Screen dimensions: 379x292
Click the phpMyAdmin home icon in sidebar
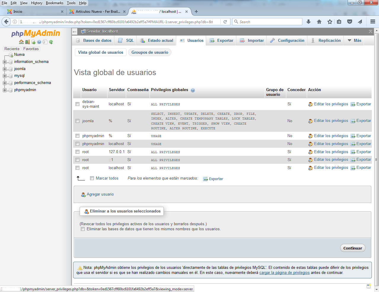click(21, 42)
